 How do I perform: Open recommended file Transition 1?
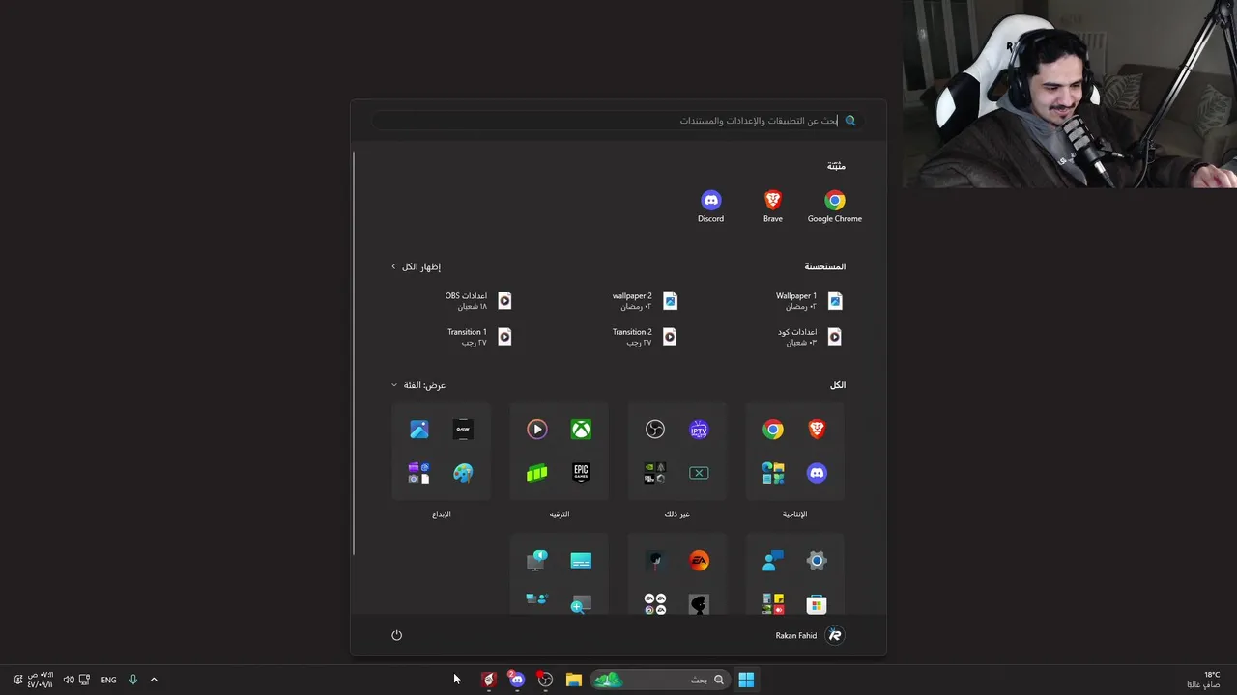pos(478,337)
